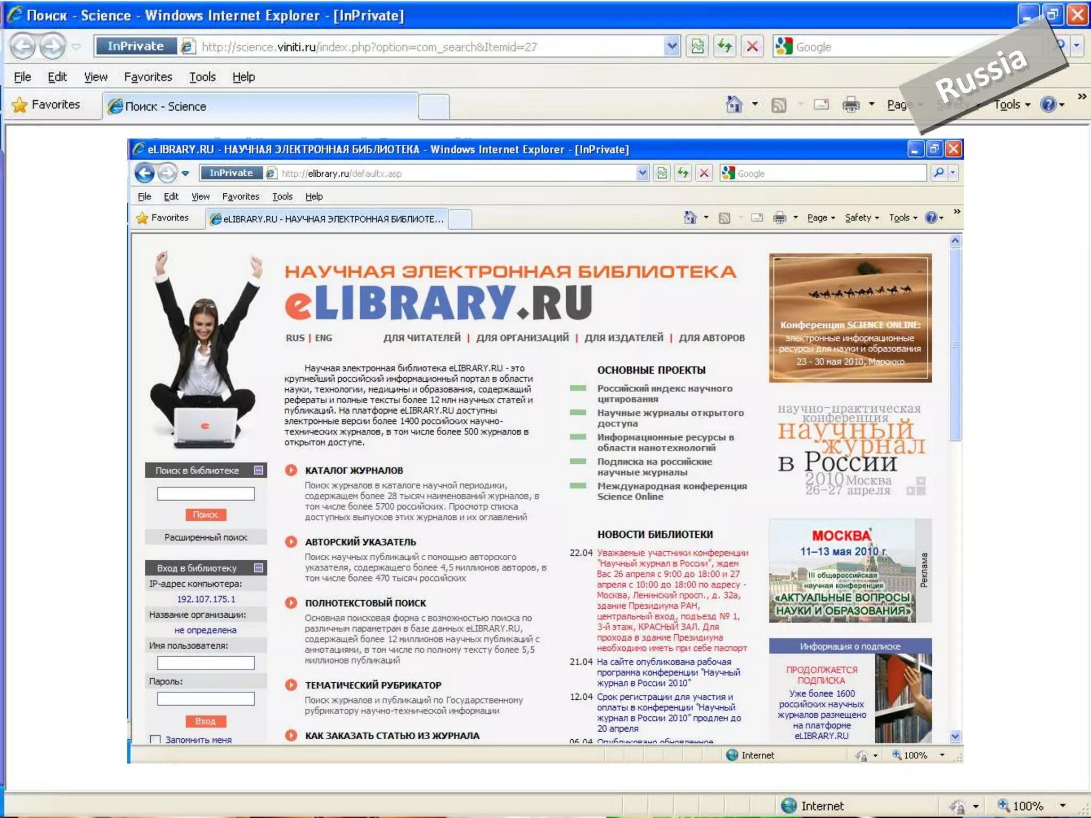The height and width of the screenshot is (818, 1091).
Task: Click the Refresh icon in inner address bar
Action: click(x=683, y=173)
